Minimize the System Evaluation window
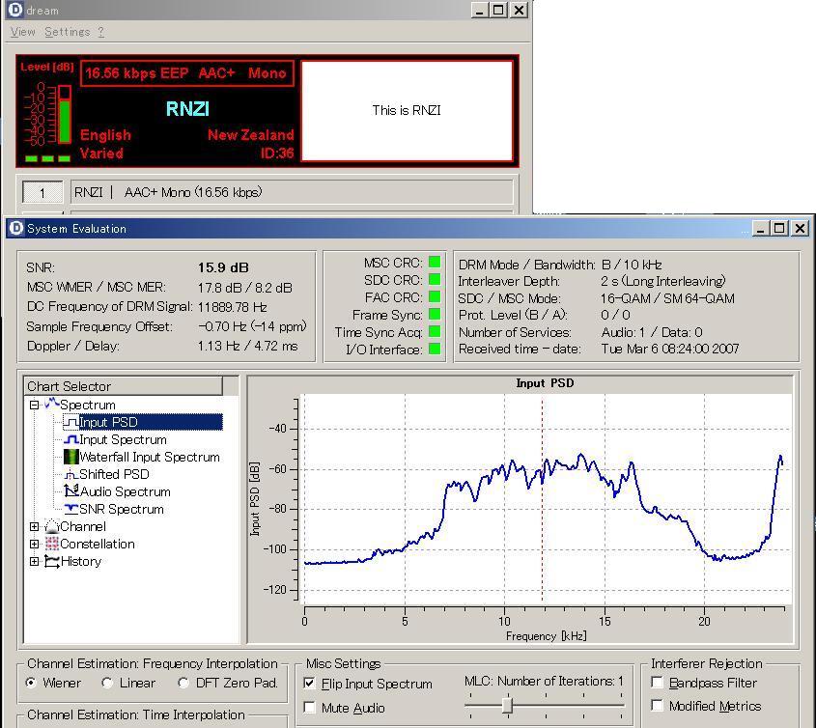This screenshot has height=728, width=816. pos(760,228)
